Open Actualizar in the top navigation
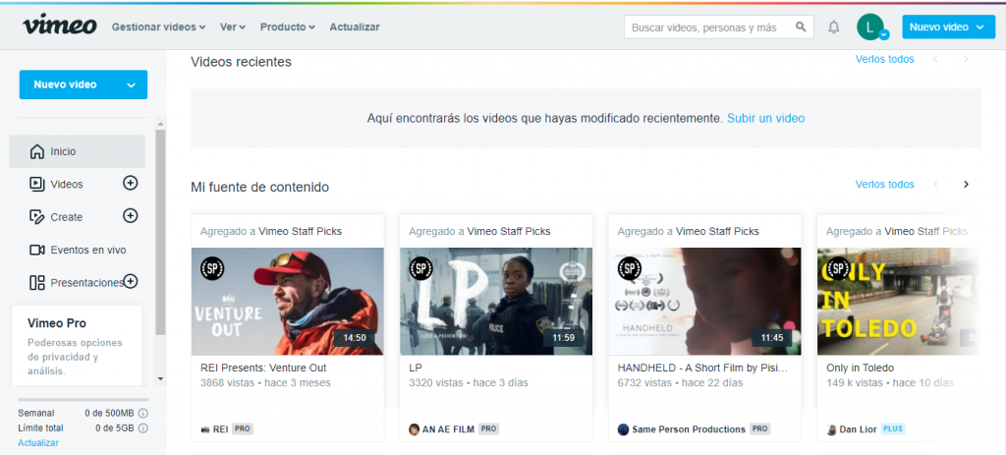Image resolution: width=1006 pixels, height=455 pixels. [354, 27]
